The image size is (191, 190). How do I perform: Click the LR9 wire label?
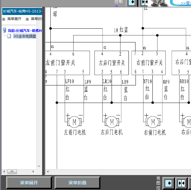click(x=125, y=82)
